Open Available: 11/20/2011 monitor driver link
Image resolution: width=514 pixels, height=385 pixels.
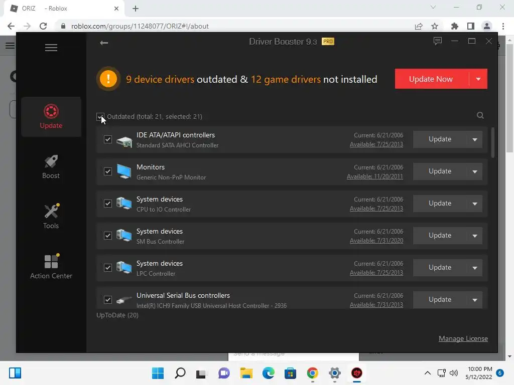(x=374, y=176)
